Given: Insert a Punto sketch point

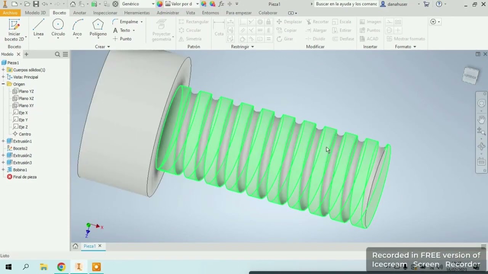Looking at the screenshot, I should [122, 39].
